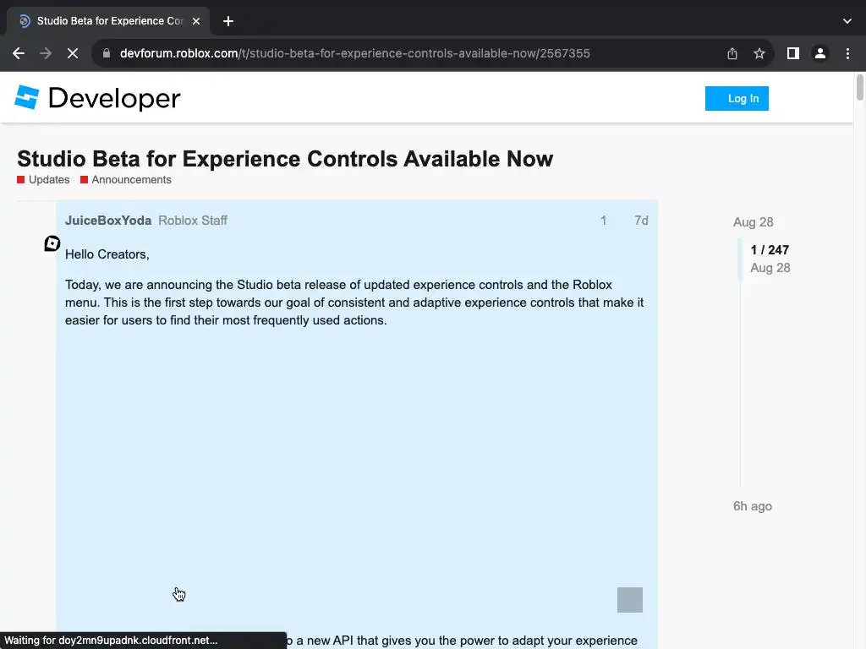Stop loading the page
The width and height of the screenshot is (866, 649).
point(73,53)
